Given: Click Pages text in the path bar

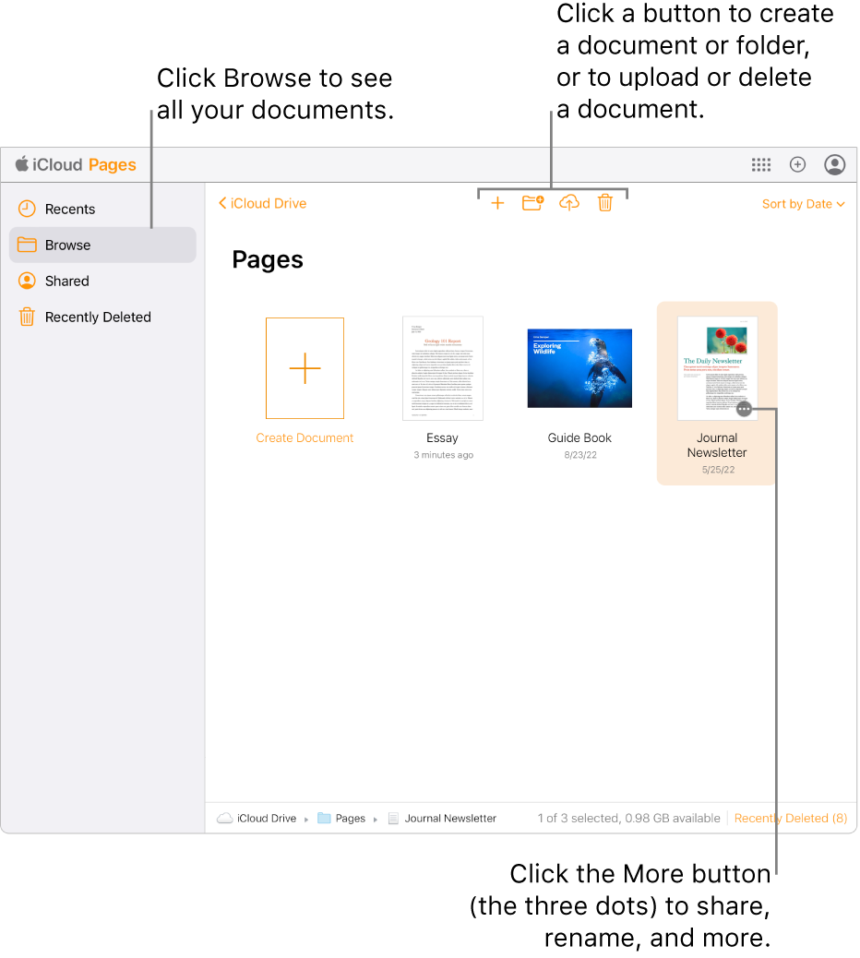Looking at the screenshot, I should click(350, 818).
